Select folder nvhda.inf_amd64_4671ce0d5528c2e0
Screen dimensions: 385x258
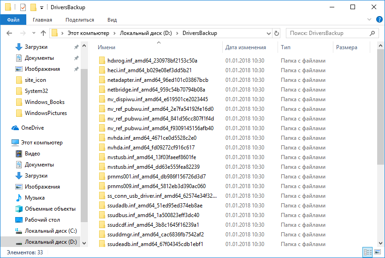152,138
